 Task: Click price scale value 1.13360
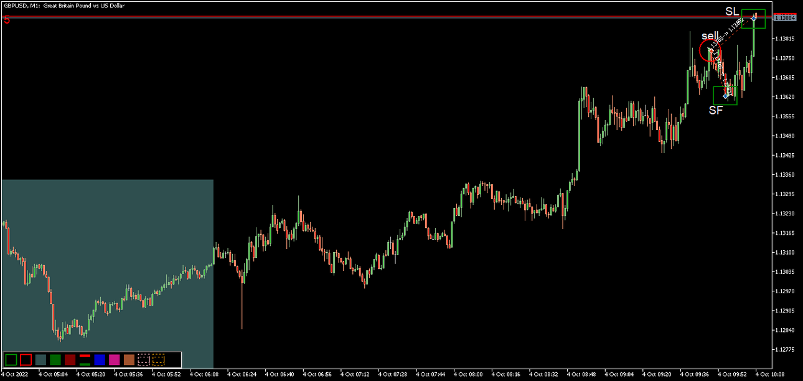pyautogui.click(x=785, y=174)
